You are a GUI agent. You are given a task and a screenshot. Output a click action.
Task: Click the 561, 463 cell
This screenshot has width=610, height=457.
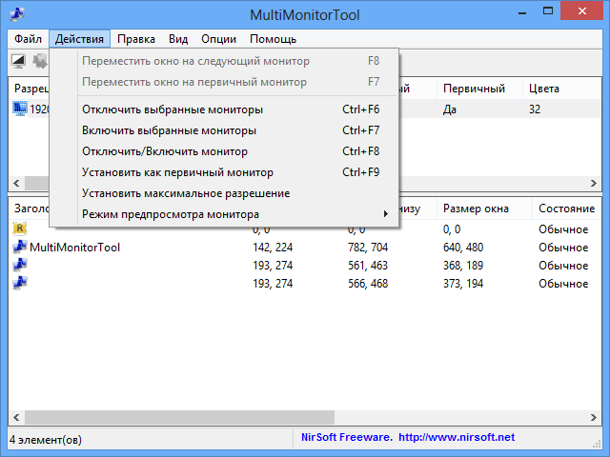[368, 266]
